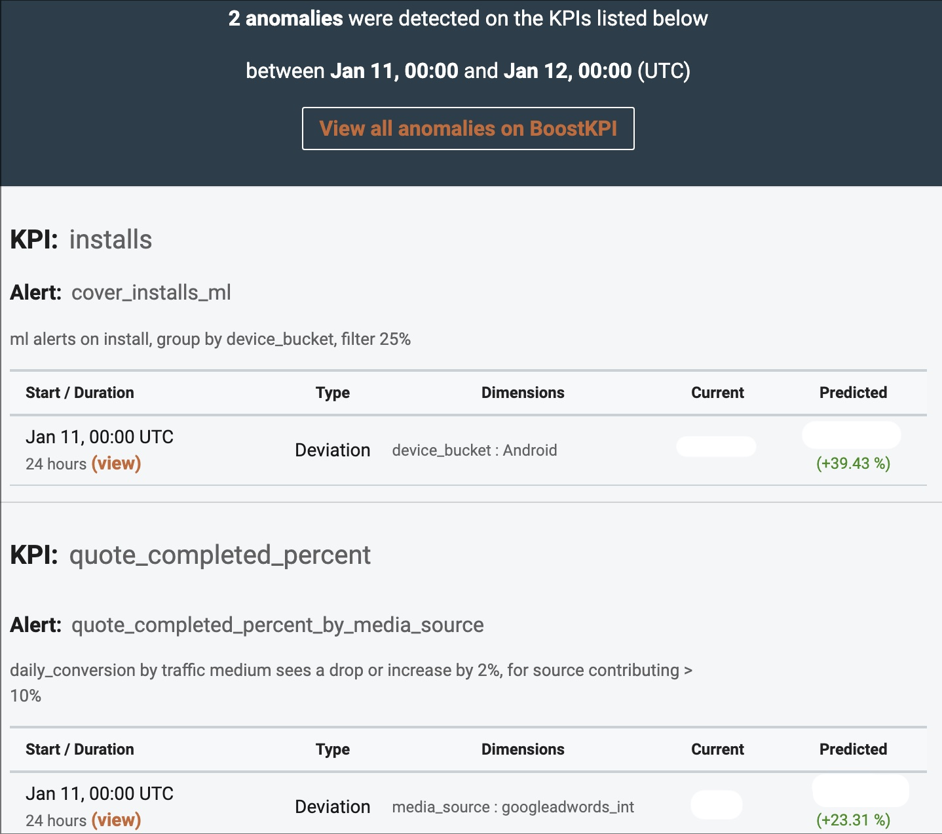
Task: Click 'Current' header in quote_completed_percent table
Action: point(717,749)
